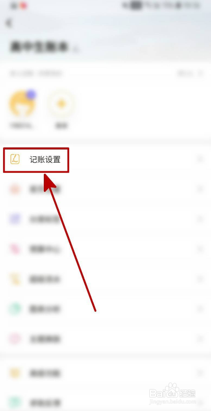
Task: Open 记账设置 settings row
Action: click(105, 160)
